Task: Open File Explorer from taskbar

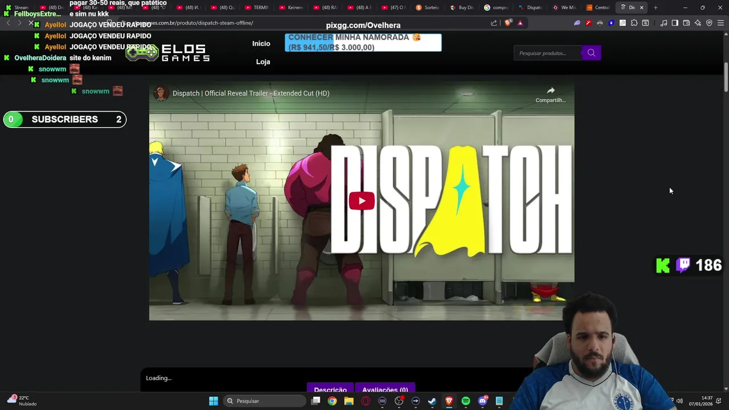Action: tap(349, 401)
